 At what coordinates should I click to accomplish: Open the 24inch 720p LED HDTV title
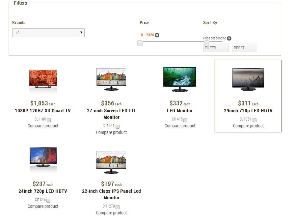(43, 191)
